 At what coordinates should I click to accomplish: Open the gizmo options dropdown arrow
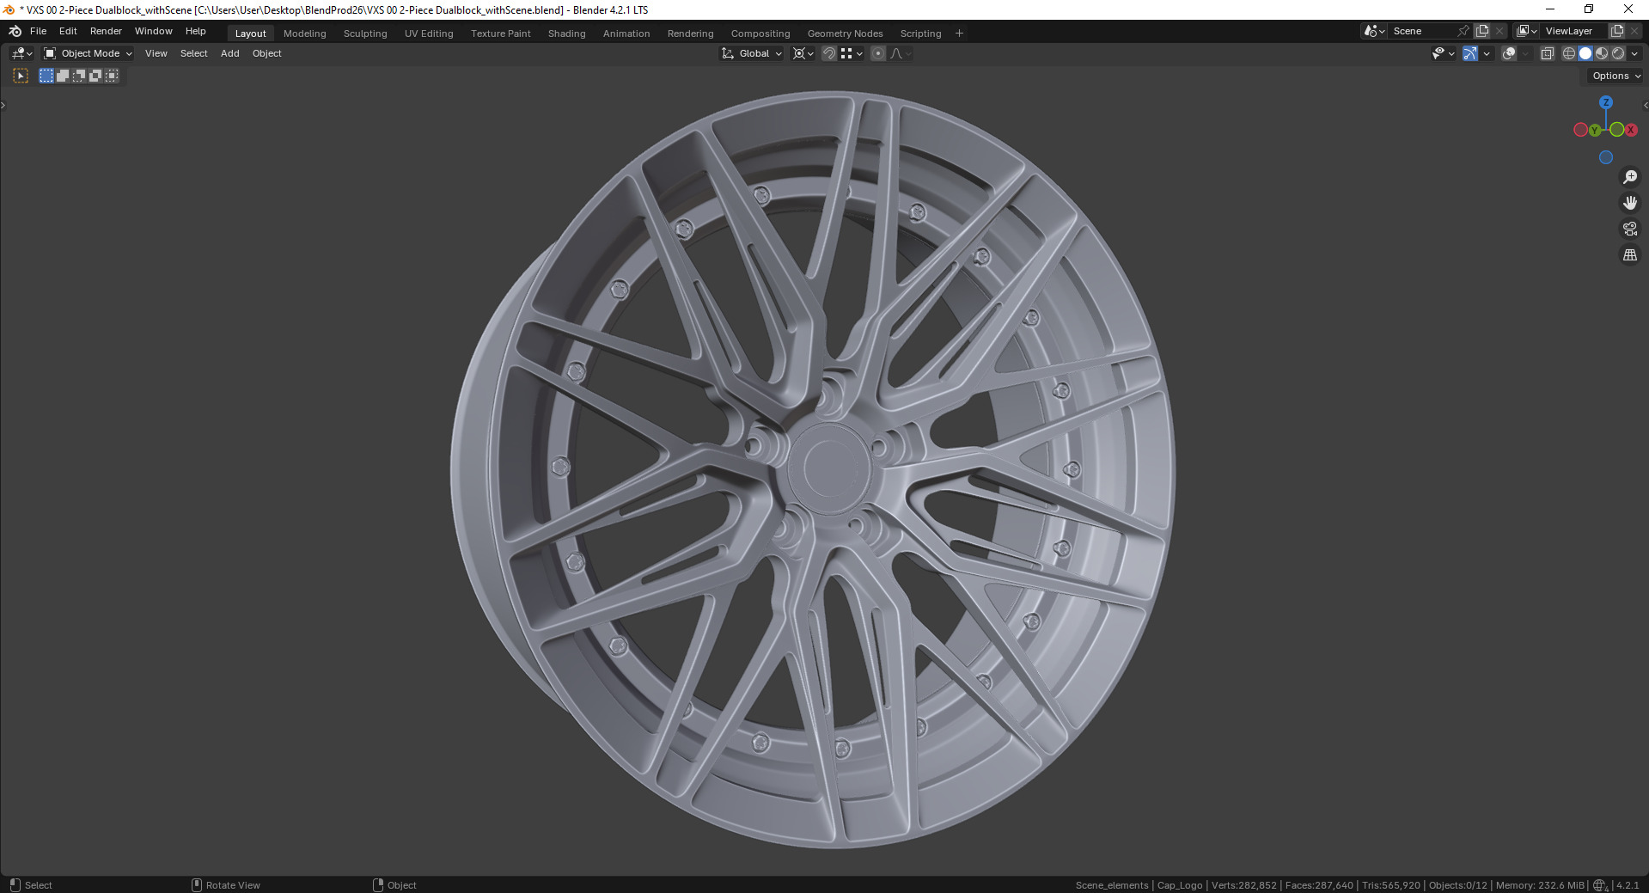pos(1487,53)
